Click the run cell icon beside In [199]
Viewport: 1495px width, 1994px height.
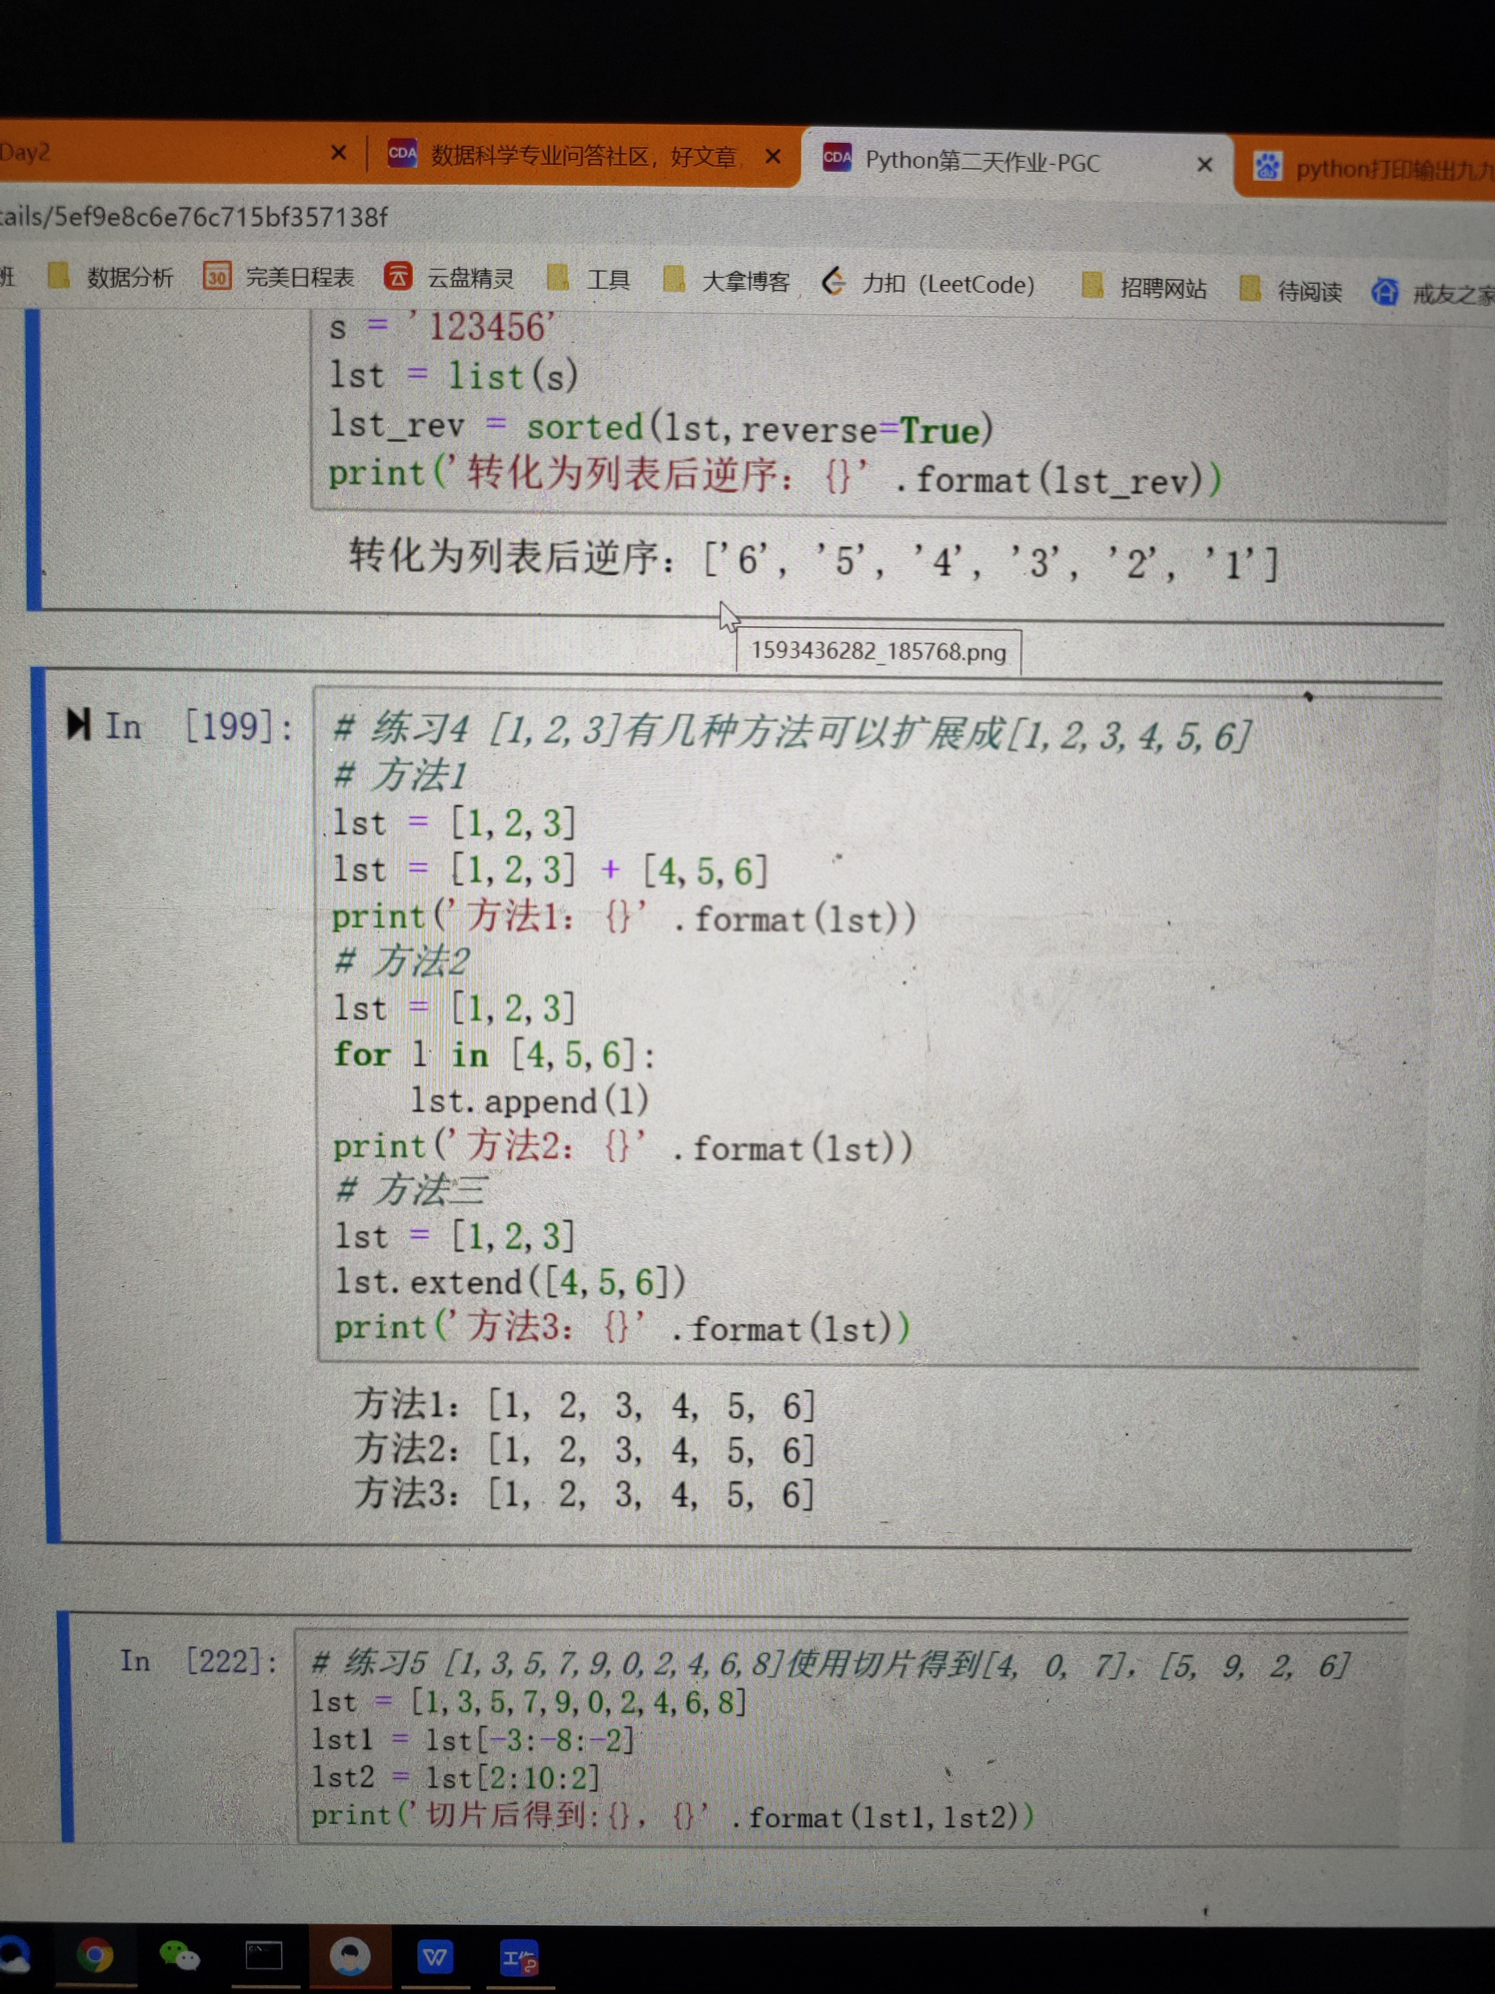(78, 723)
